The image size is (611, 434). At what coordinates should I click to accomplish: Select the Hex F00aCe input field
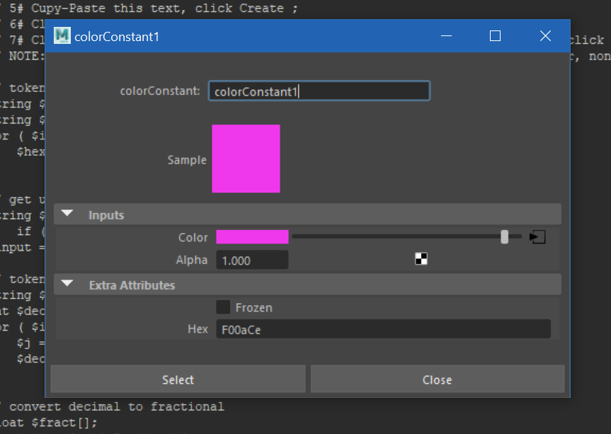coord(382,329)
